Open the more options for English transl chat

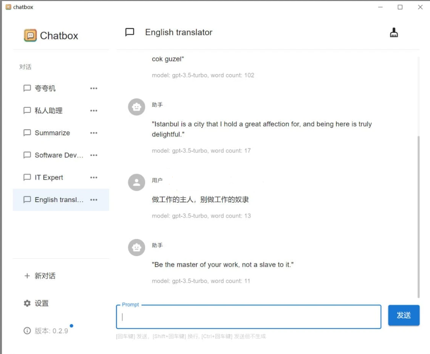point(94,200)
